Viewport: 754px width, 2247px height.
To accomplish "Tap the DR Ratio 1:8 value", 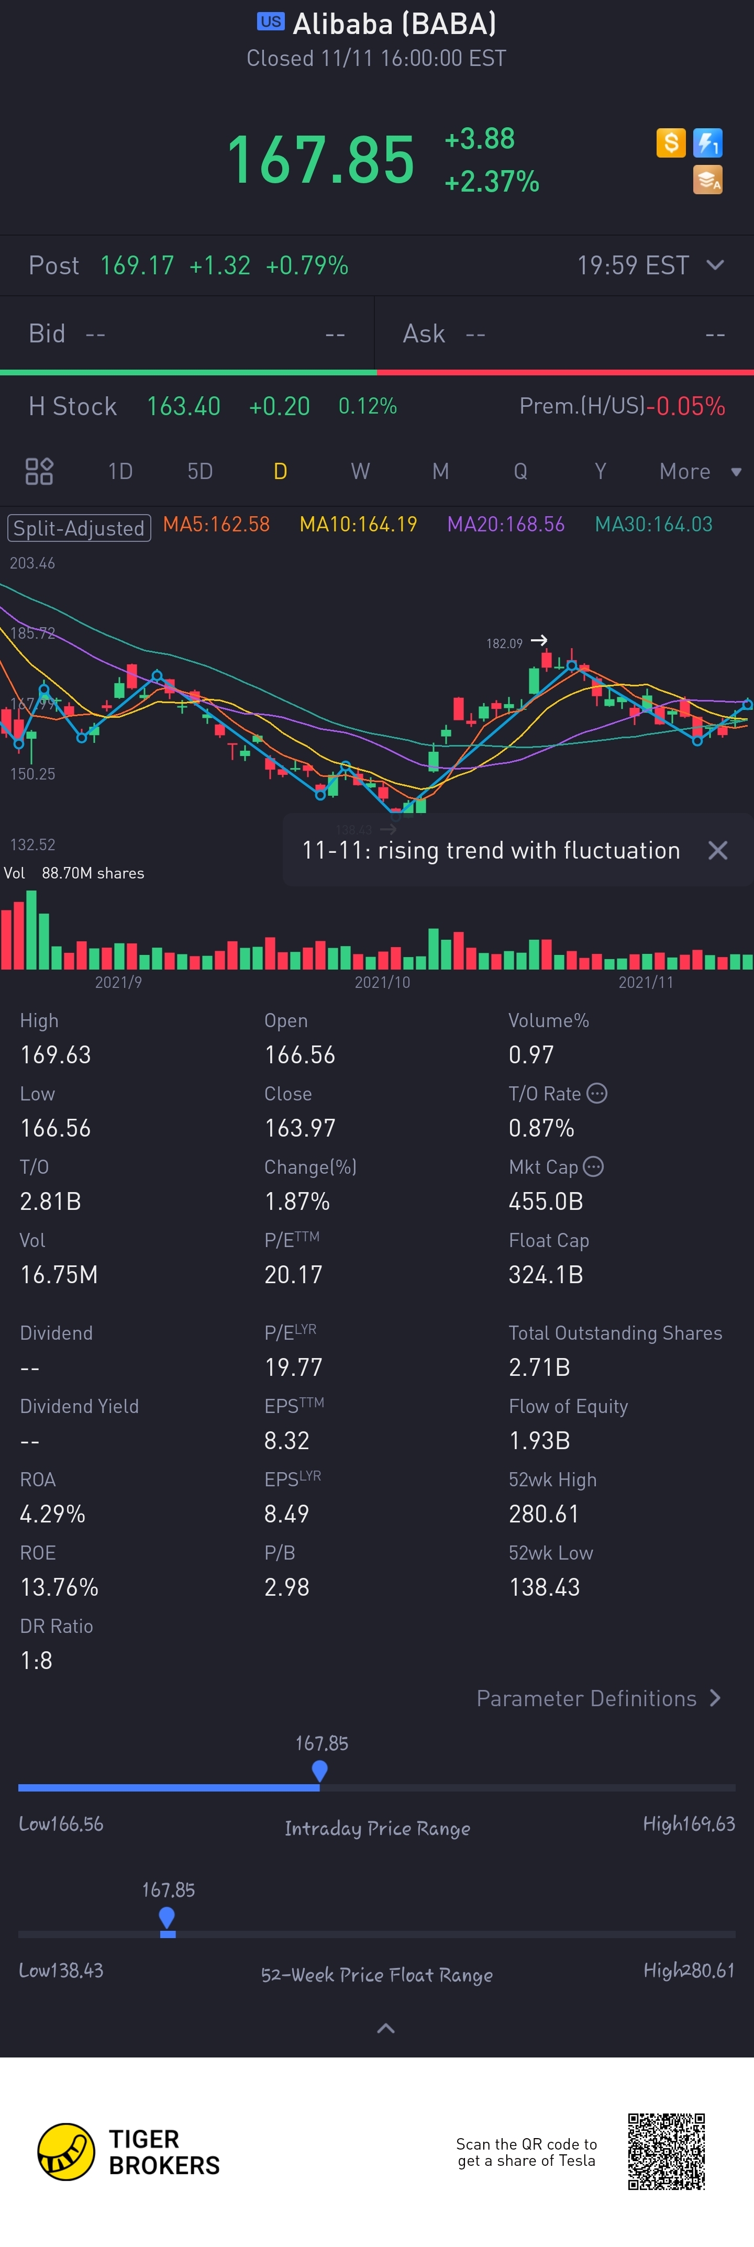I will (x=36, y=1660).
